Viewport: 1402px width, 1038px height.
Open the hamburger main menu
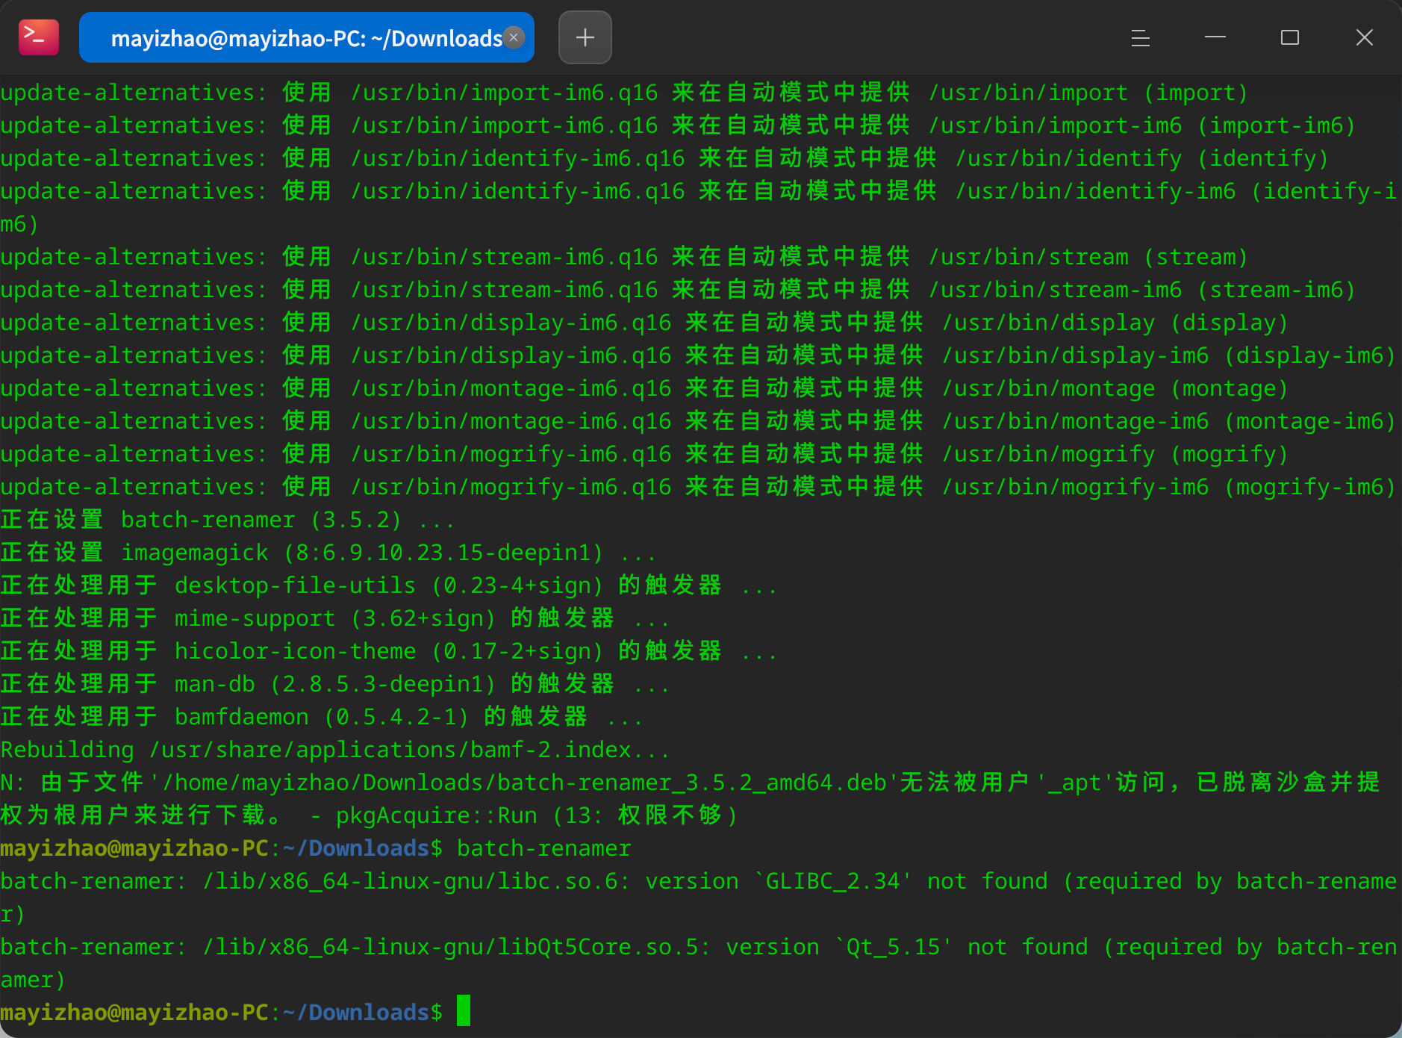(1140, 37)
